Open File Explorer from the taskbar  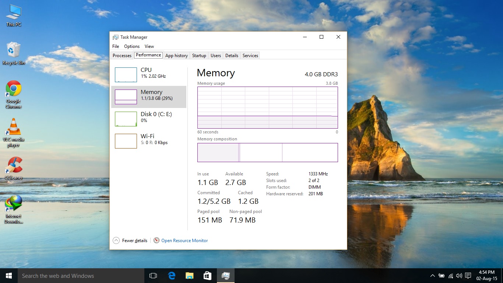pyautogui.click(x=190, y=276)
